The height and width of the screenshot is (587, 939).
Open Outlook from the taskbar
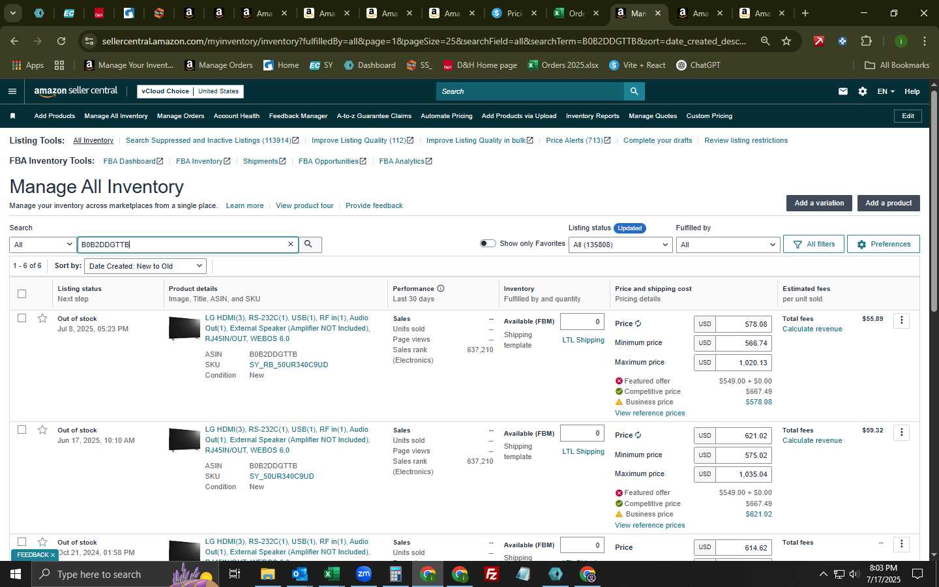[300, 574]
